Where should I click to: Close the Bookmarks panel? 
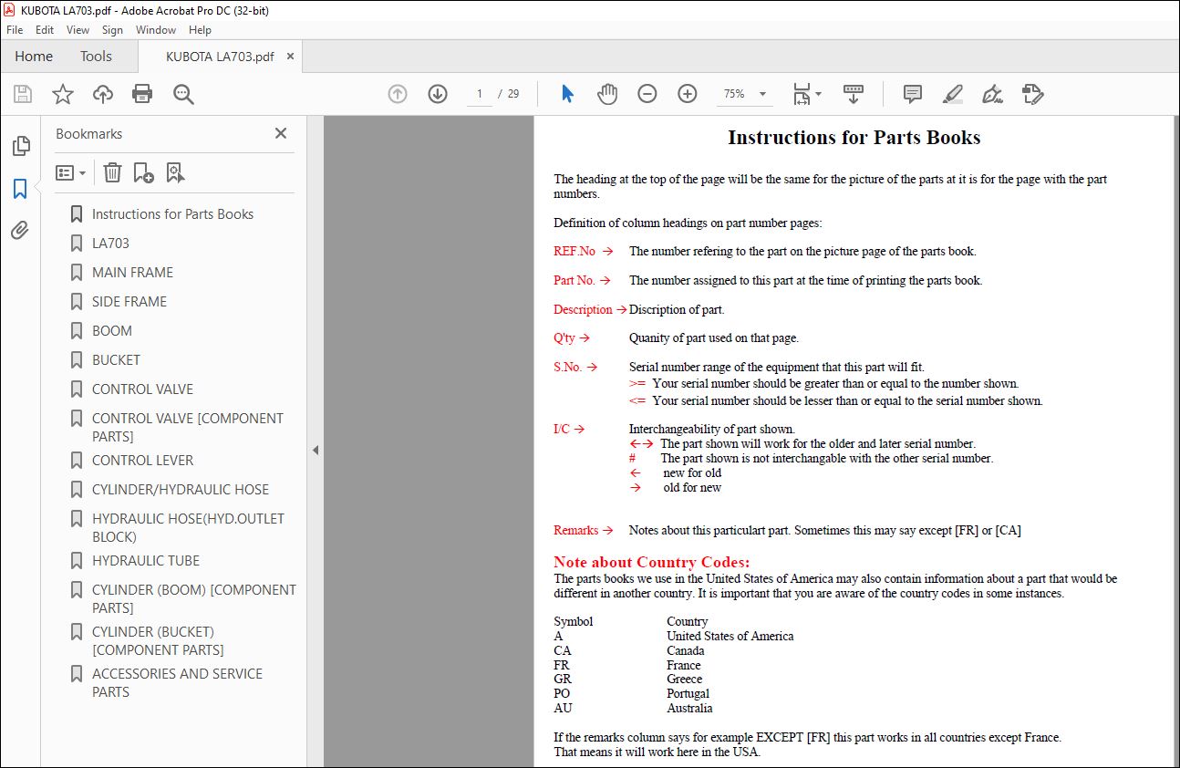(x=281, y=133)
